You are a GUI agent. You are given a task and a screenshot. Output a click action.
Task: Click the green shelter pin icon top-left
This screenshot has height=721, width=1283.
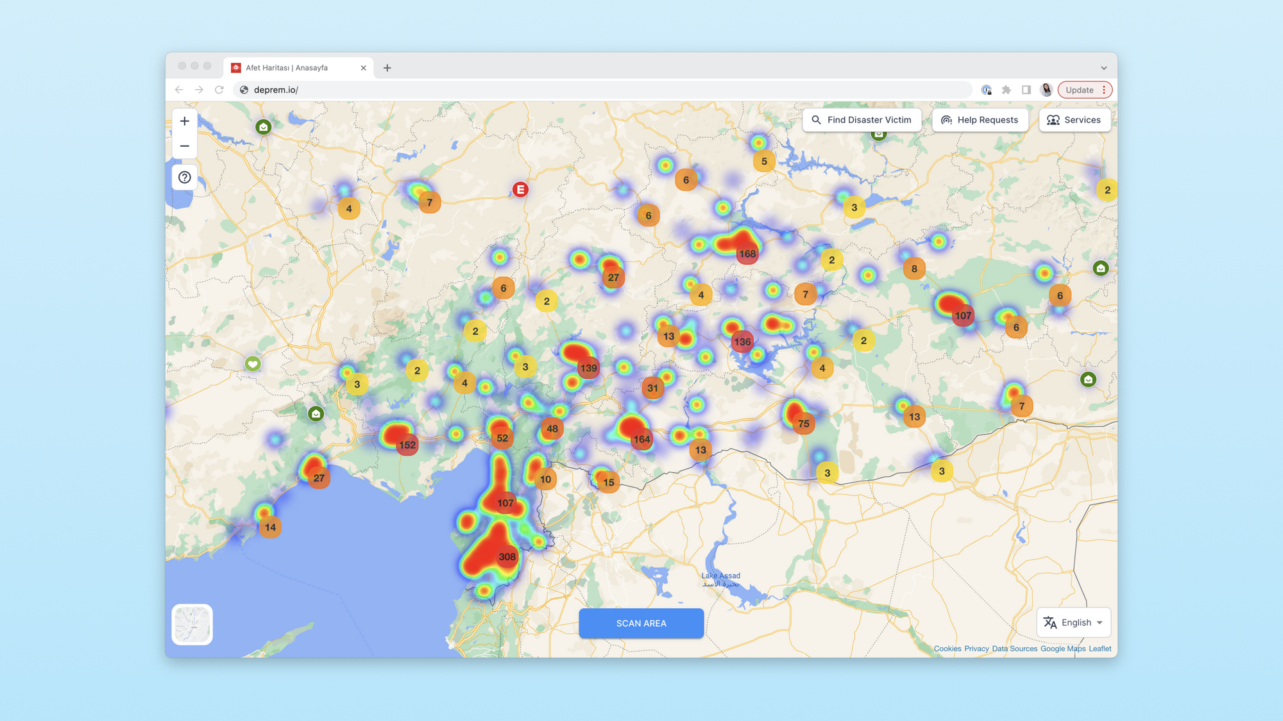point(262,126)
